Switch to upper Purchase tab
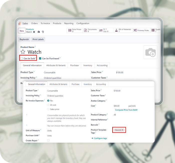Viewport: 175px width, 163px height. pos(74,65)
